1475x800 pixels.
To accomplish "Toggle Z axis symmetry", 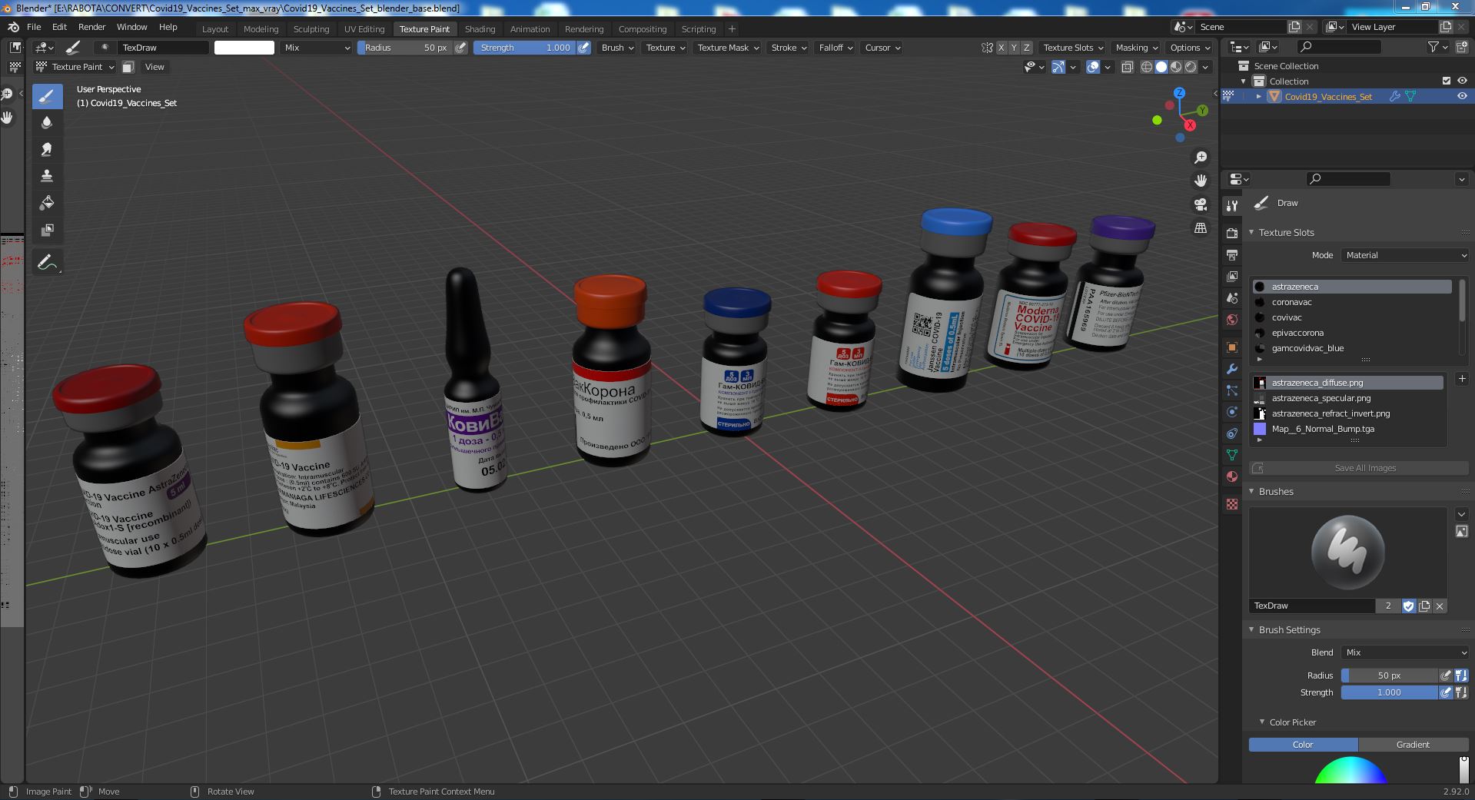I will click(x=1026, y=48).
